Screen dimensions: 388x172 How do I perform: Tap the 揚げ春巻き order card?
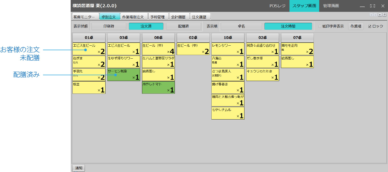coord(228,88)
